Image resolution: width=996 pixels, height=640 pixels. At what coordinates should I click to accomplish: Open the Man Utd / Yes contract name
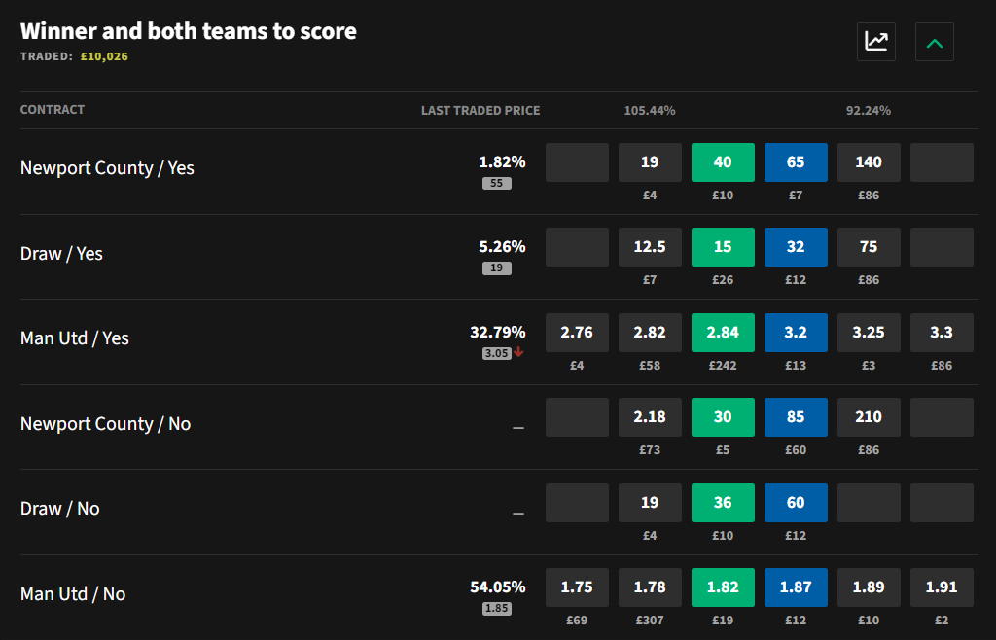coord(74,338)
